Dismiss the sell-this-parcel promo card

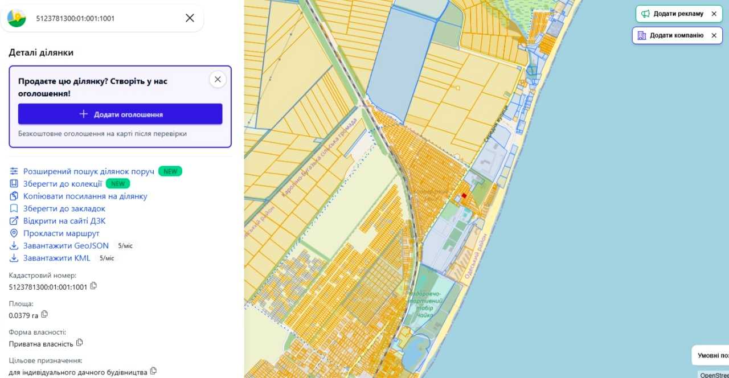(x=218, y=79)
